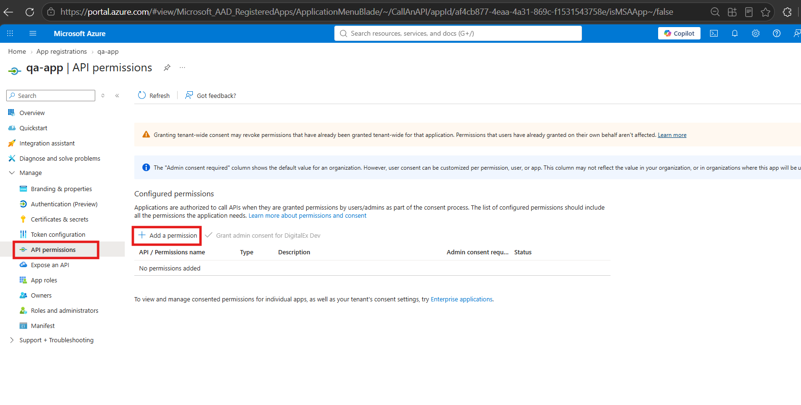Open Certificates & secrets
The width and height of the screenshot is (801, 405).
tap(60, 219)
